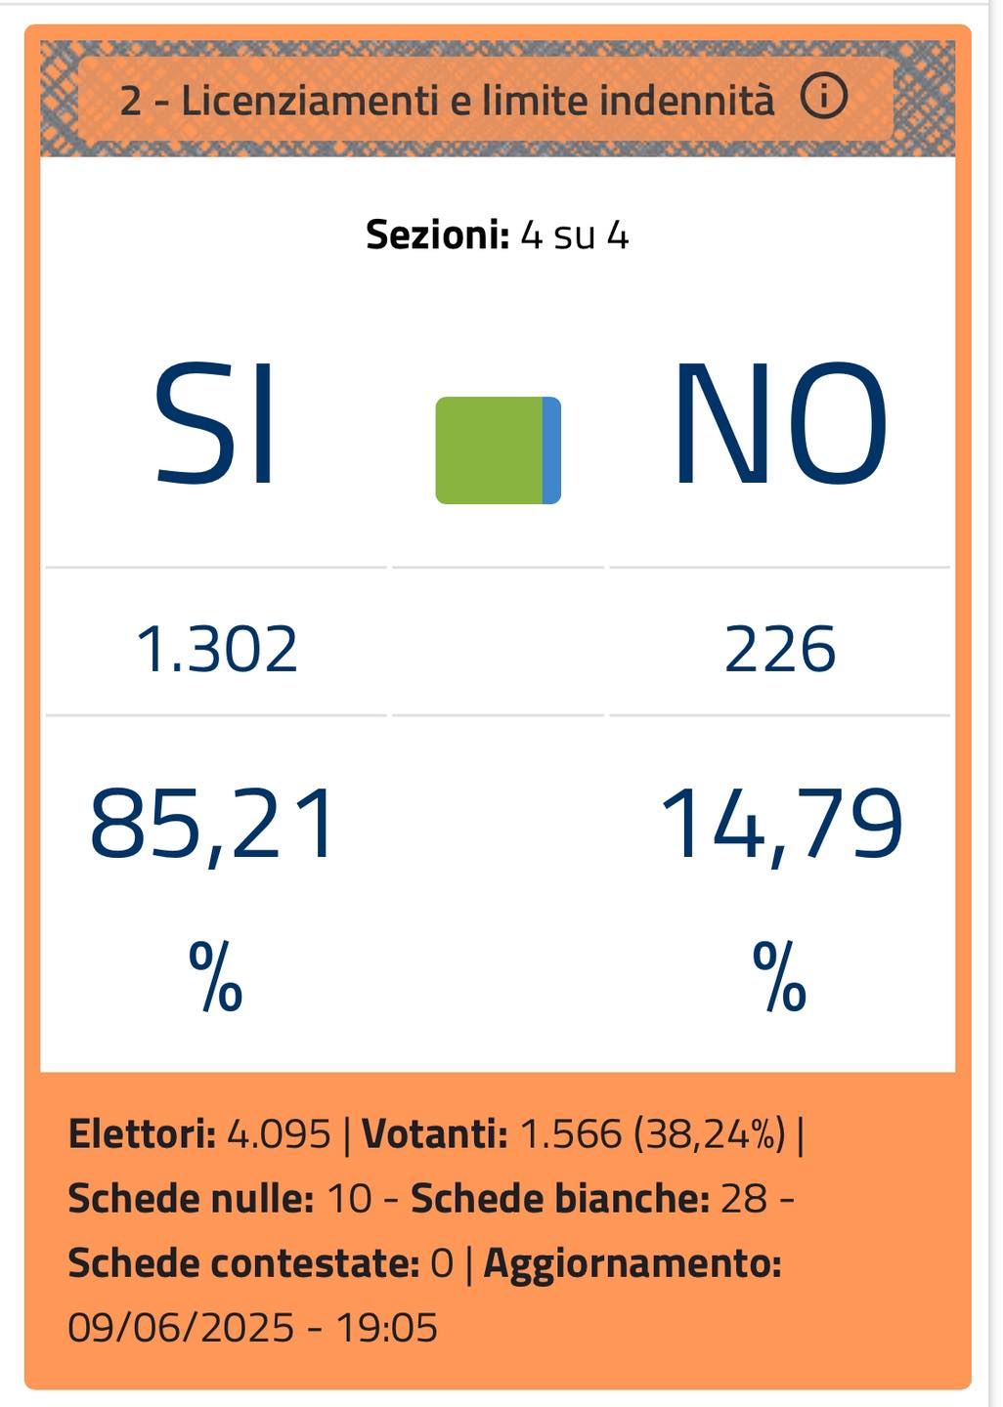1003x1407 pixels.
Task: Select the blue NO sliver of the chart
Action: [x=551, y=450]
